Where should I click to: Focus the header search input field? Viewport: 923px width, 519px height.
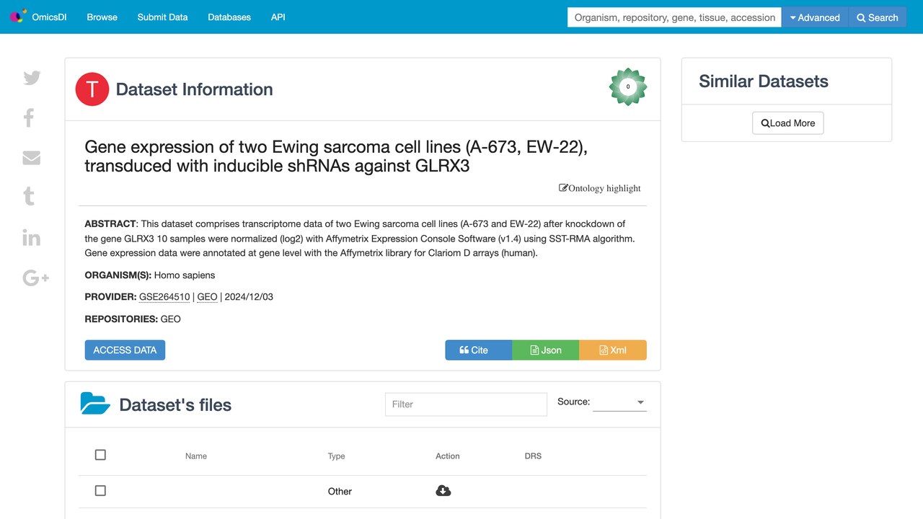674,17
